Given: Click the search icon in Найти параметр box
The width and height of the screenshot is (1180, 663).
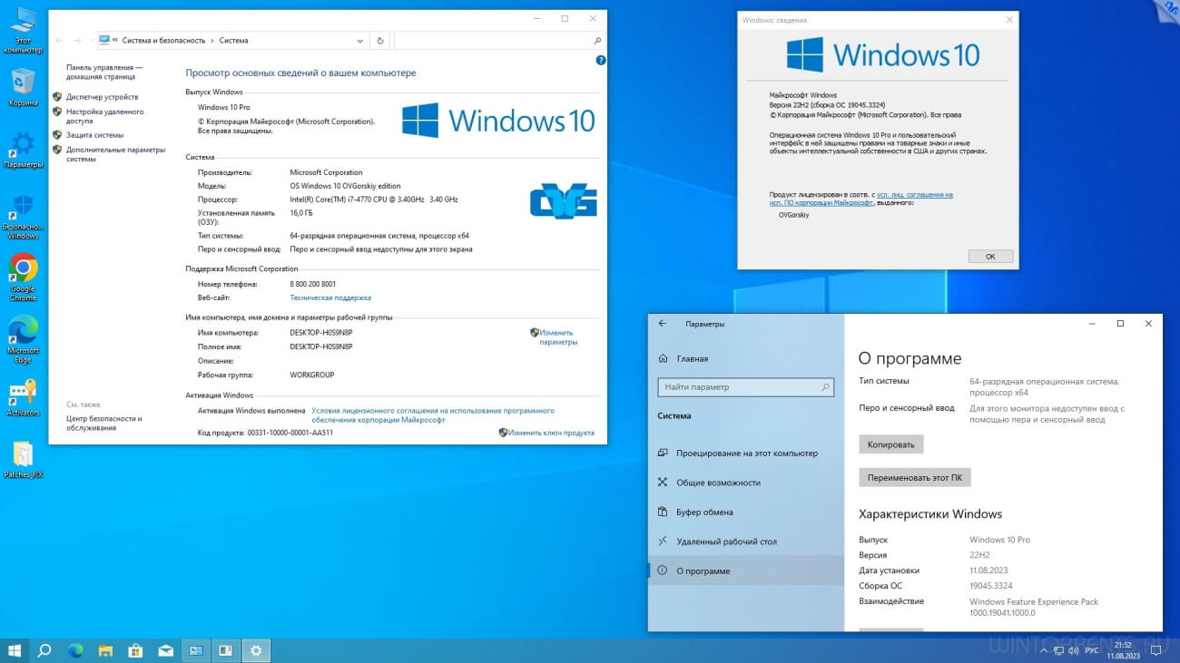Looking at the screenshot, I should (825, 387).
